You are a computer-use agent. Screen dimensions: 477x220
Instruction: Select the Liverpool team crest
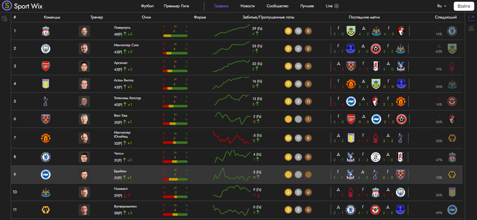46,31
